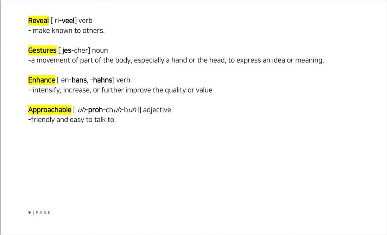The width and height of the screenshot is (387, 235).
Task: Click the 'PAGE' footer label
Action: pos(43,212)
